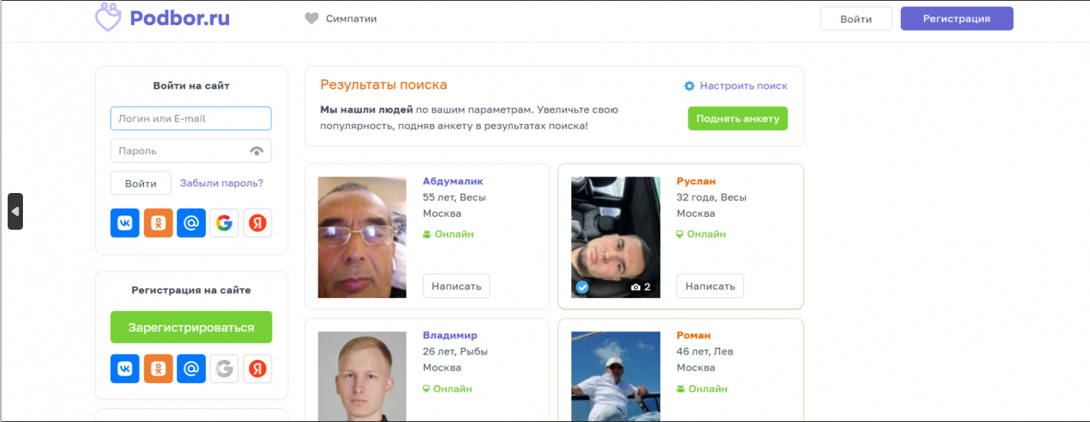Click Войти button in header
The image size is (1090, 422).
coord(856,18)
